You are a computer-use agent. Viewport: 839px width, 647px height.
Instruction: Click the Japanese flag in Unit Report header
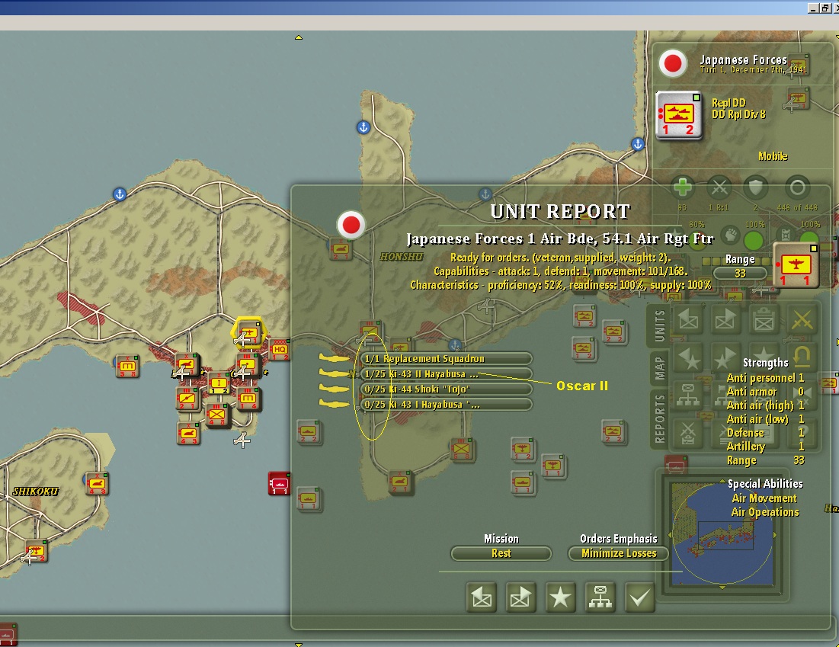click(351, 224)
